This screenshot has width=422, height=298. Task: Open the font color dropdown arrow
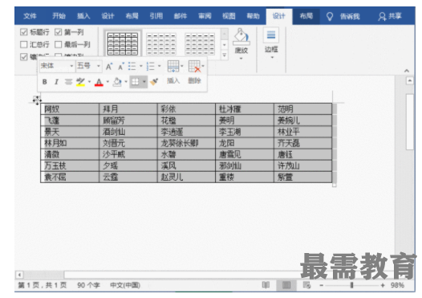point(108,82)
